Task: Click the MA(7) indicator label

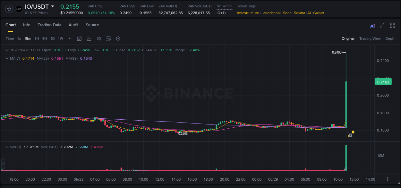Action: tap(15, 58)
